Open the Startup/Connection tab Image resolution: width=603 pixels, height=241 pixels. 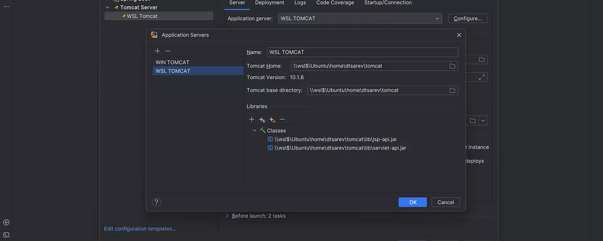pyautogui.click(x=388, y=3)
